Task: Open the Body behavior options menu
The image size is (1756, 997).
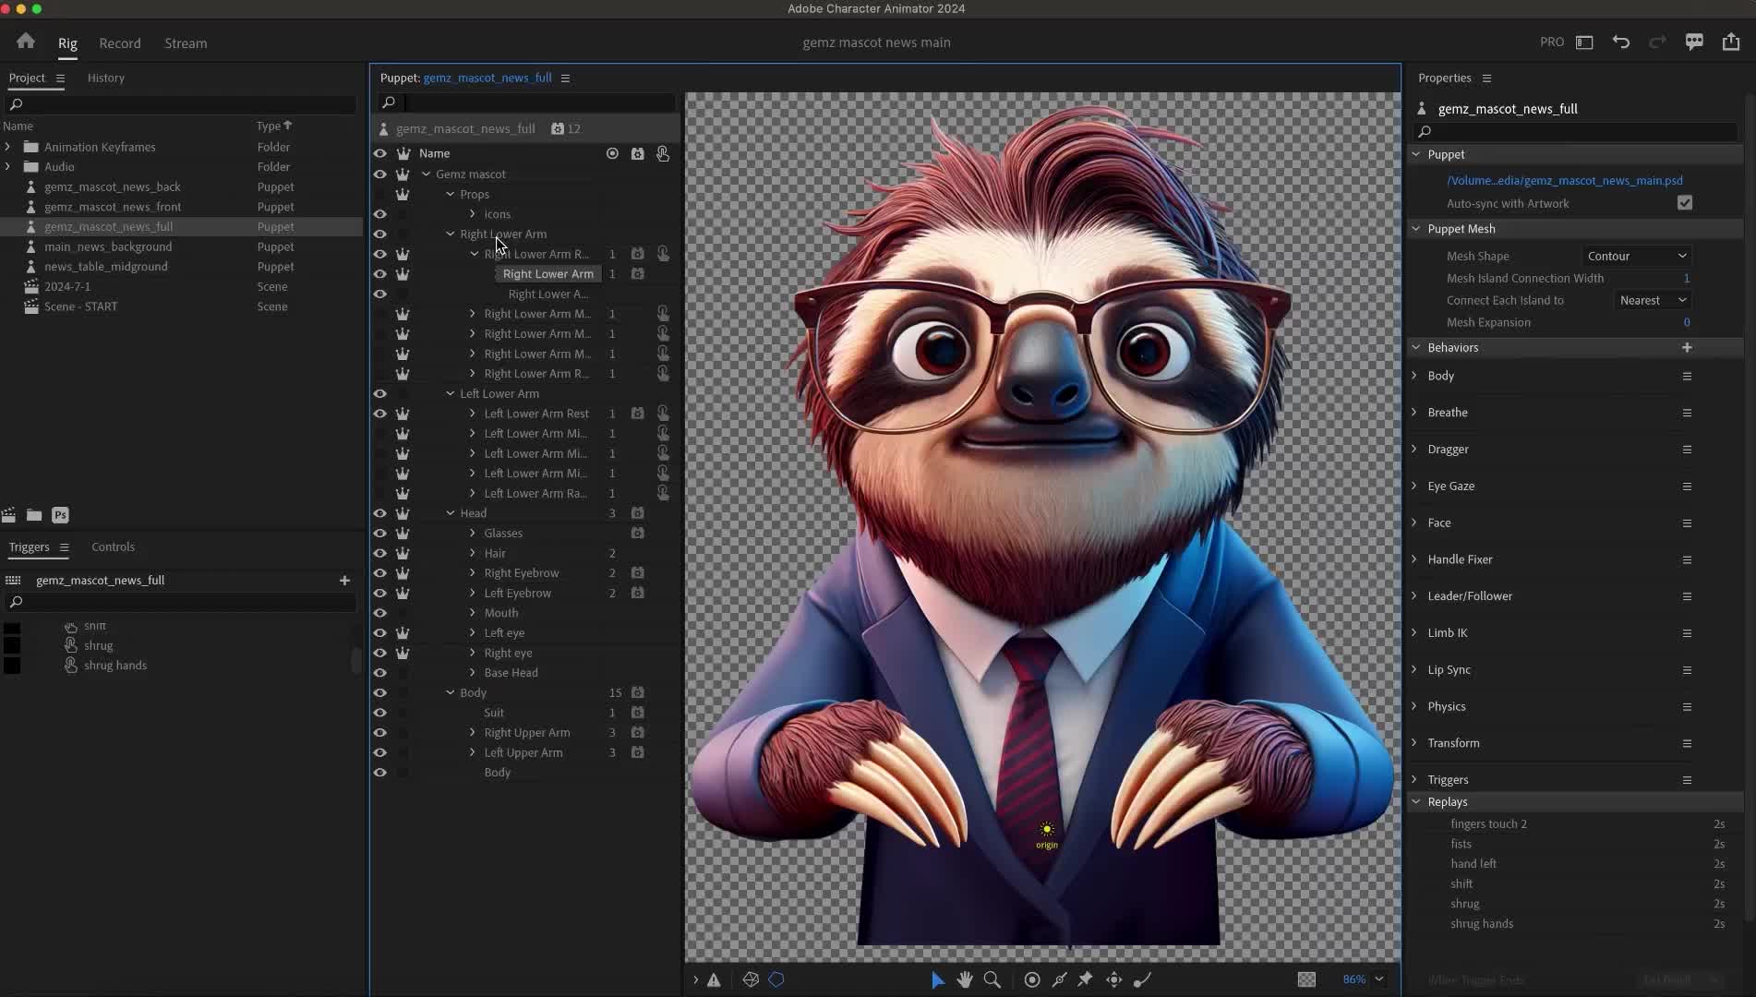Action: click(x=1687, y=376)
